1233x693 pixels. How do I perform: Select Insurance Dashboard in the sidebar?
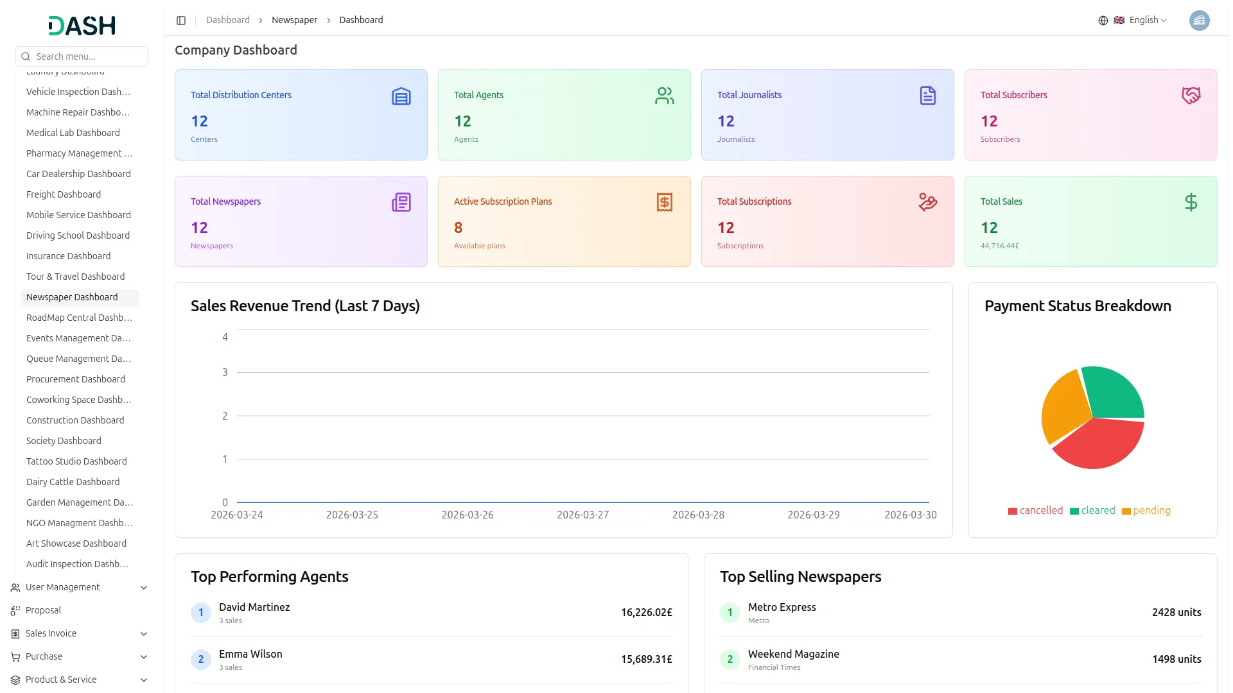(69, 256)
